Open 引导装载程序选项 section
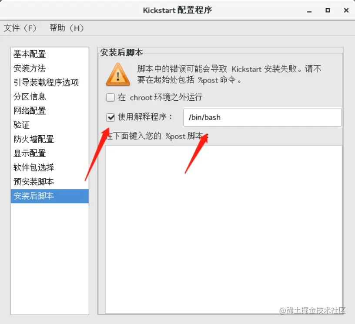The height and width of the screenshot is (324, 355). click(x=50, y=82)
